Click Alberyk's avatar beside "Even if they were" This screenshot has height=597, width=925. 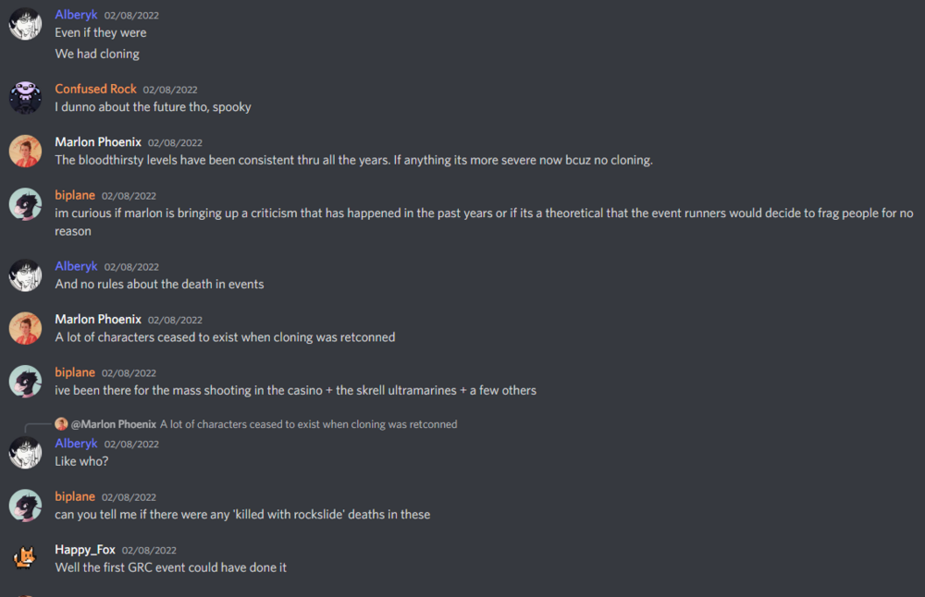pos(25,24)
